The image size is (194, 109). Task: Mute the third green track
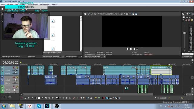(x=14, y=87)
